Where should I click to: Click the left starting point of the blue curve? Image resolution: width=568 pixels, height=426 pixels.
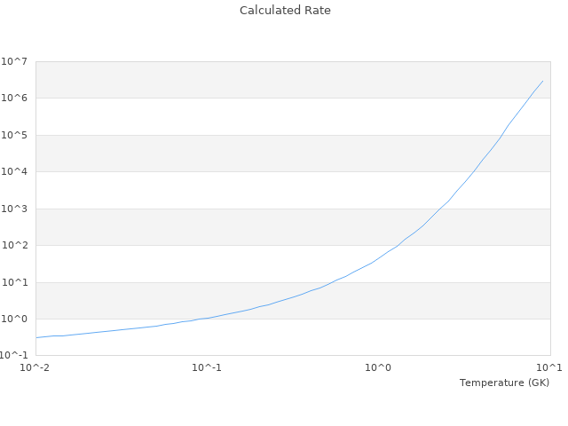(36, 337)
